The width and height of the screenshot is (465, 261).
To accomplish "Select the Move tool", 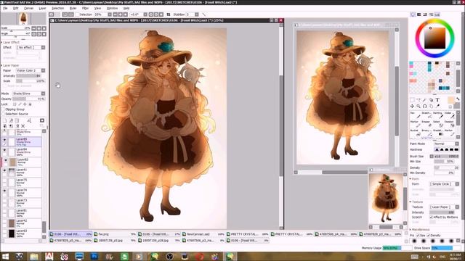I will tap(412, 106).
